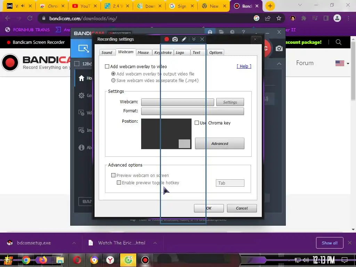Click the webcam Position preview box
The image size is (356, 267).
point(166,134)
